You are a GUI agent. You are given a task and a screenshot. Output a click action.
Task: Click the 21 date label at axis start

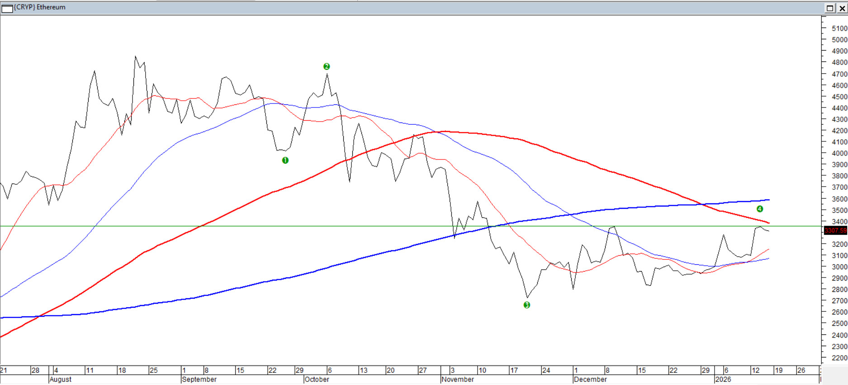(x=4, y=371)
